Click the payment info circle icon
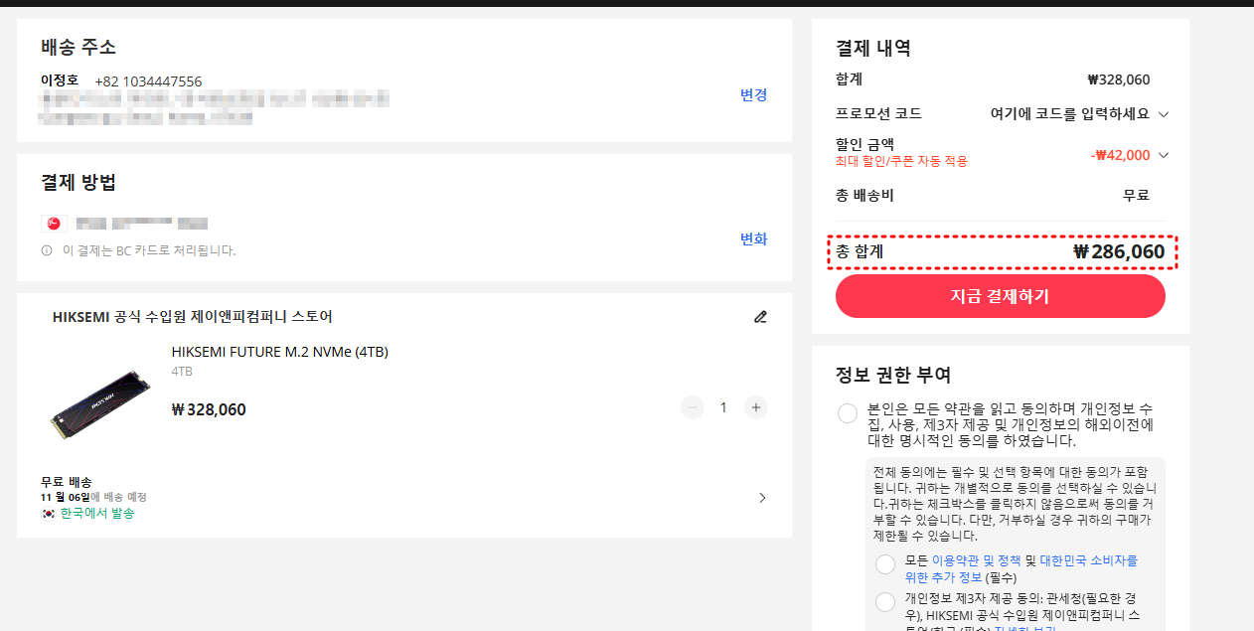 click(x=47, y=250)
